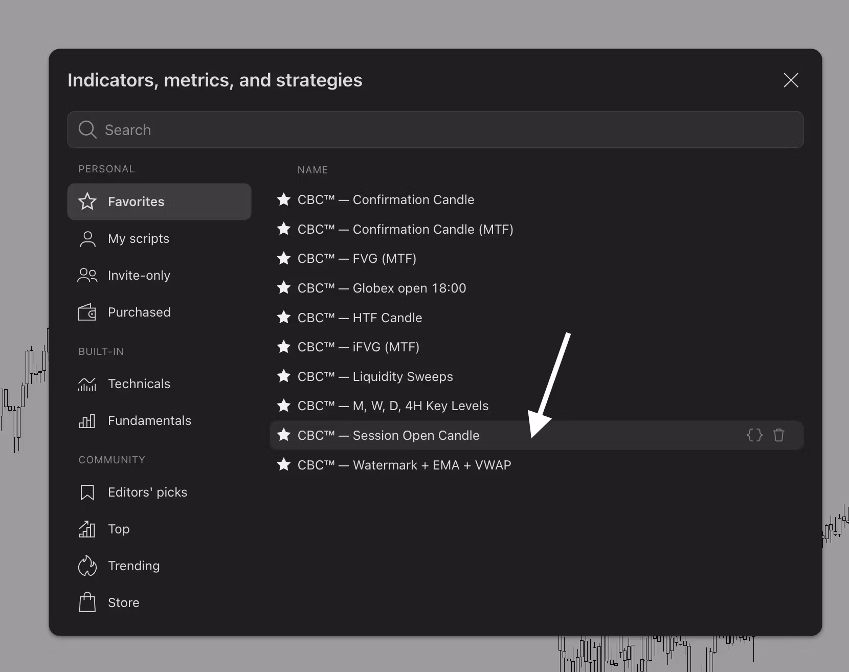
Task: Open the indicator Store
Action: (123, 602)
